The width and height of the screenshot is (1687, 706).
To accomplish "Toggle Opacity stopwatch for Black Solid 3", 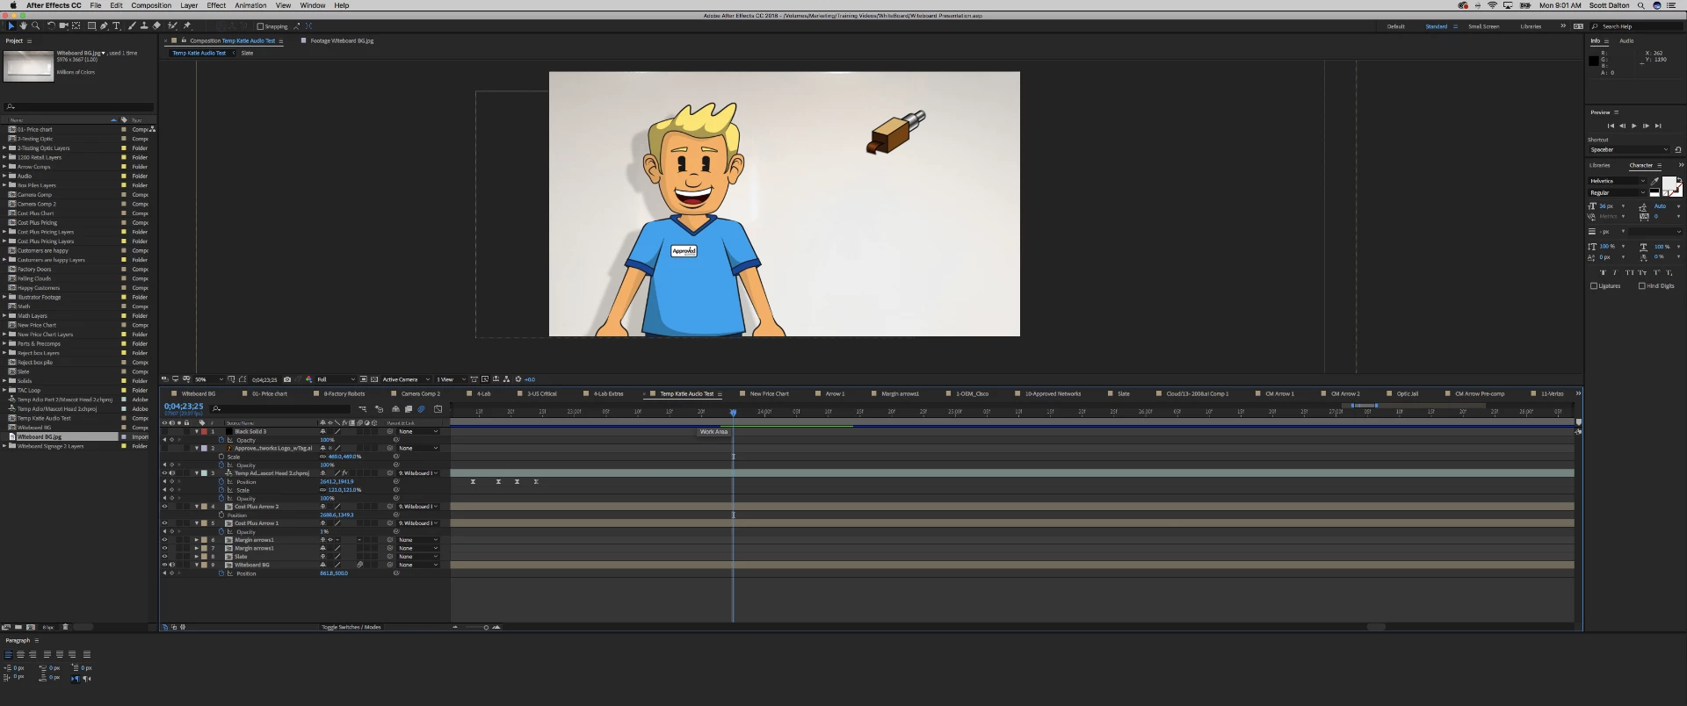I will coord(221,440).
